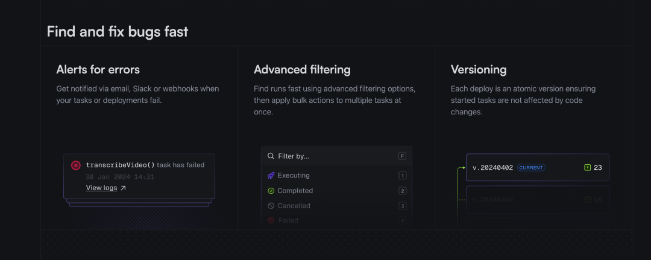Select the Executing filter option
651x260 pixels.
pyautogui.click(x=294, y=175)
